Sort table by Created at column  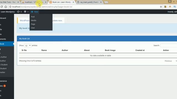(140, 50)
